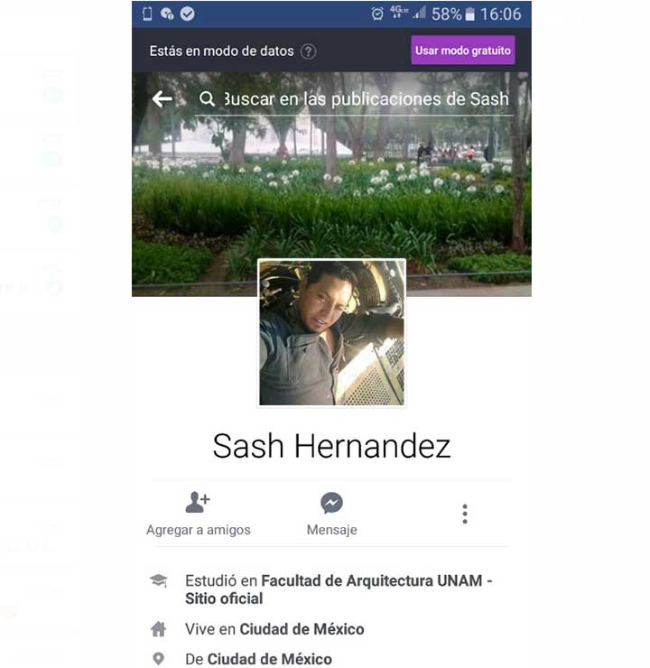Click the alarm clock status bar icon
The height and width of the screenshot is (668, 650).
point(377,14)
